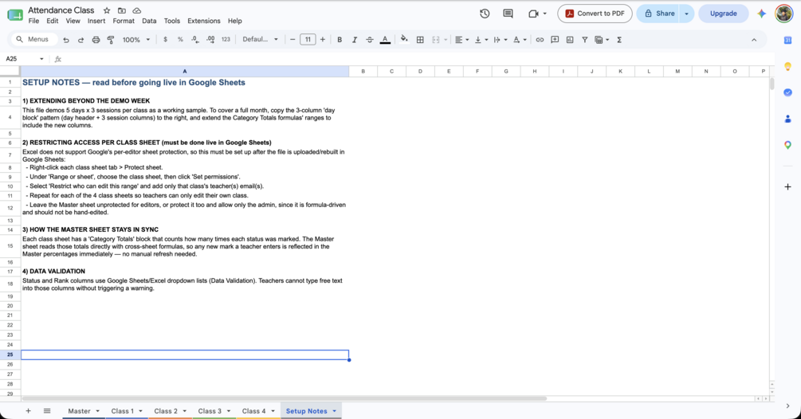Viewport: 801px width, 419px height.
Task: Click the Upgrade button
Action: pyautogui.click(x=724, y=14)
